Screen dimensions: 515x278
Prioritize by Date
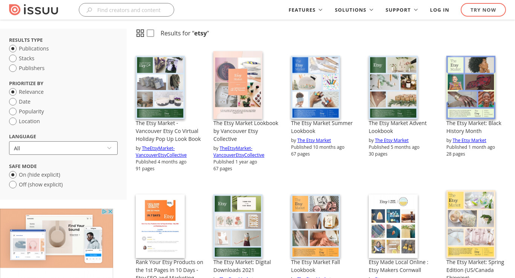click(13, 102)
